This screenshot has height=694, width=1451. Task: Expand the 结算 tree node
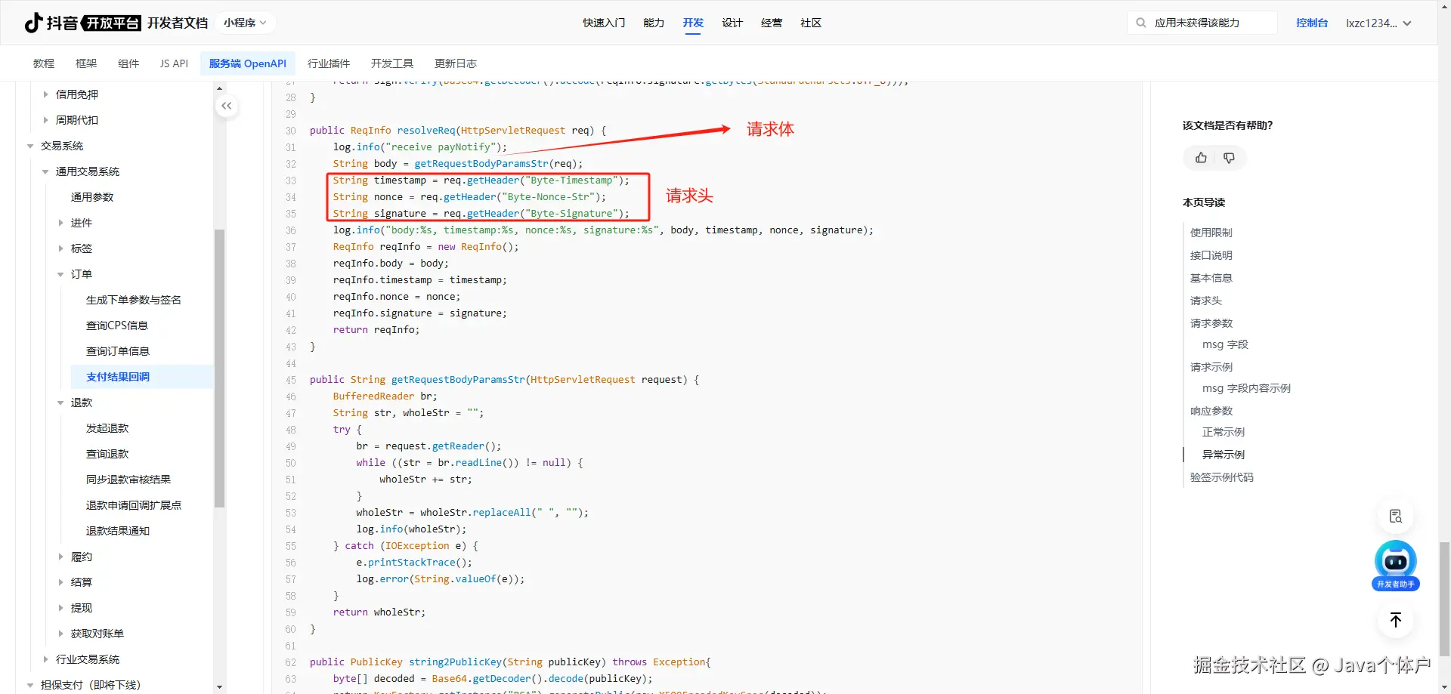[x=60, y=582]
